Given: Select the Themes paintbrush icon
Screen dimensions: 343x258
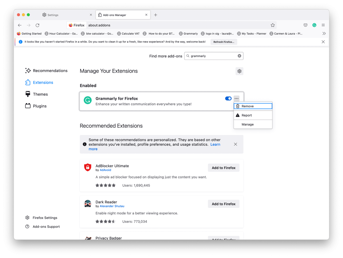Looking at the screenshot, I should (x=28, y=94).
